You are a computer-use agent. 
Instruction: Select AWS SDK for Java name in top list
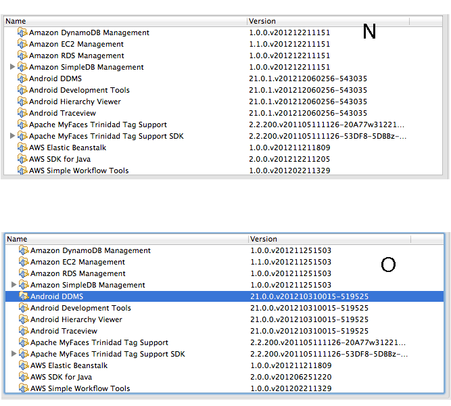[60, 160]
